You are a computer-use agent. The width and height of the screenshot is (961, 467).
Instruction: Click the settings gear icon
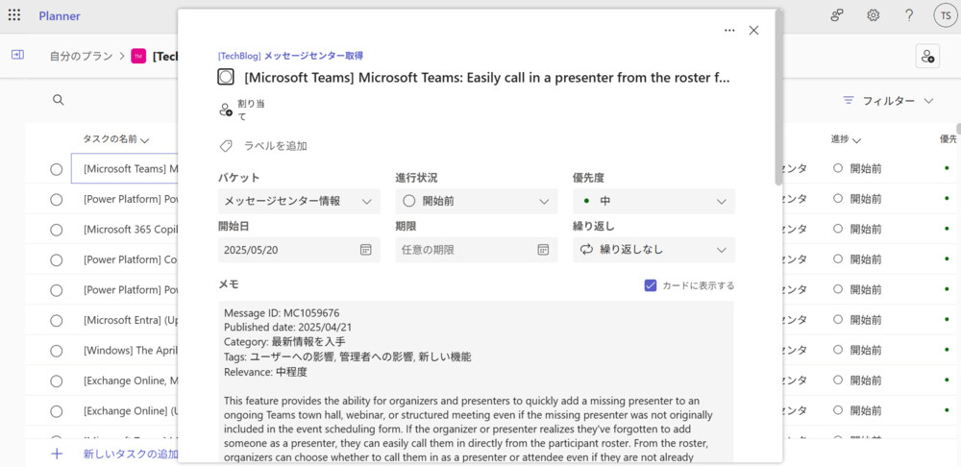coord(874,15)
